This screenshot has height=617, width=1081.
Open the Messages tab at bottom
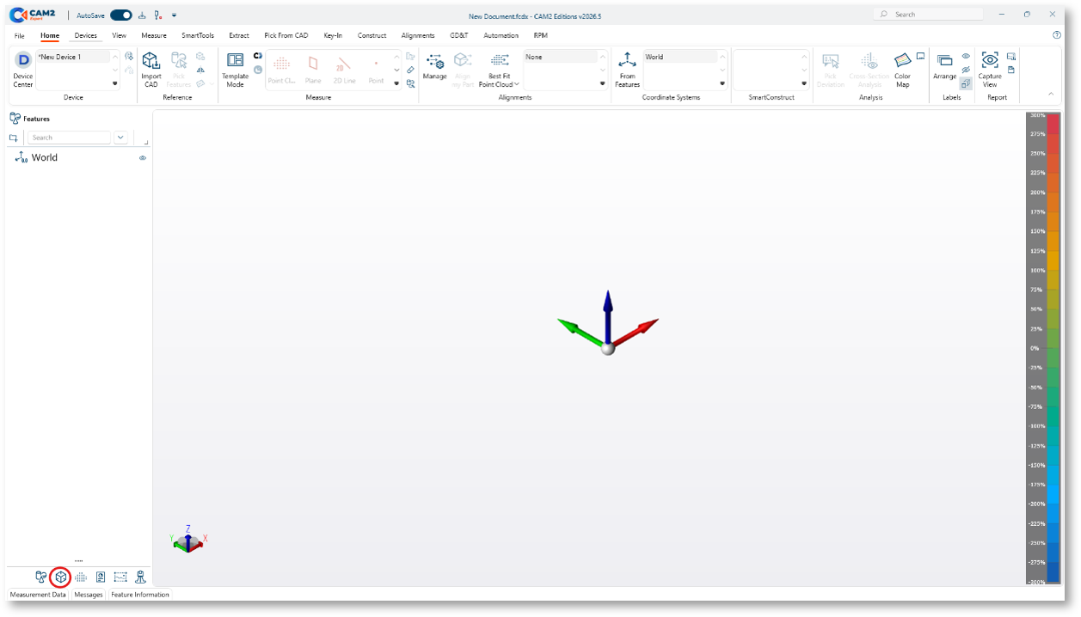tap(89, 595)
